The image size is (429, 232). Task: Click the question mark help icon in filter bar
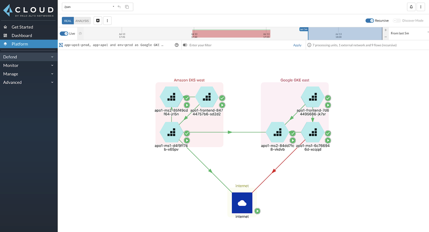pyautogui.click(x=177, y=45)
